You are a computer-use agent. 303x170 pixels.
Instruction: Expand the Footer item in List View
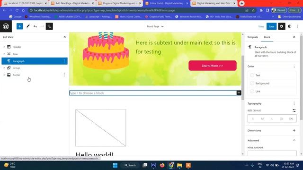point(4,75)
